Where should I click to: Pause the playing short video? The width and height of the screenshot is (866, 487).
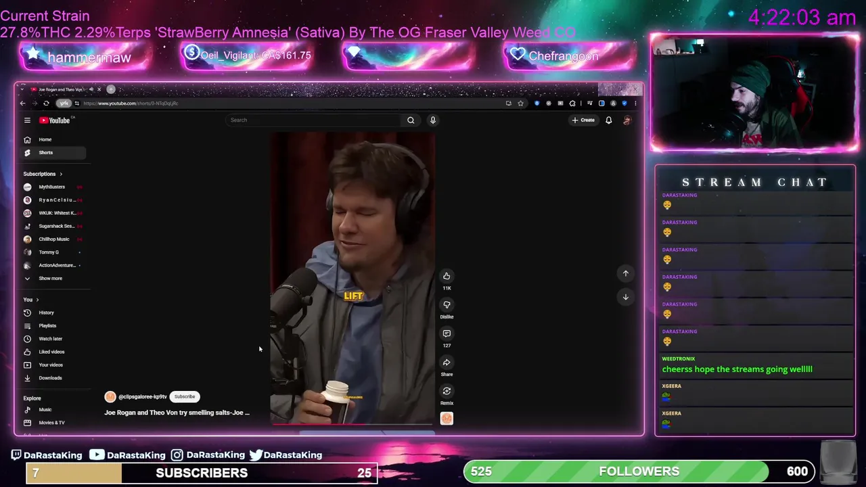[352, 278]
